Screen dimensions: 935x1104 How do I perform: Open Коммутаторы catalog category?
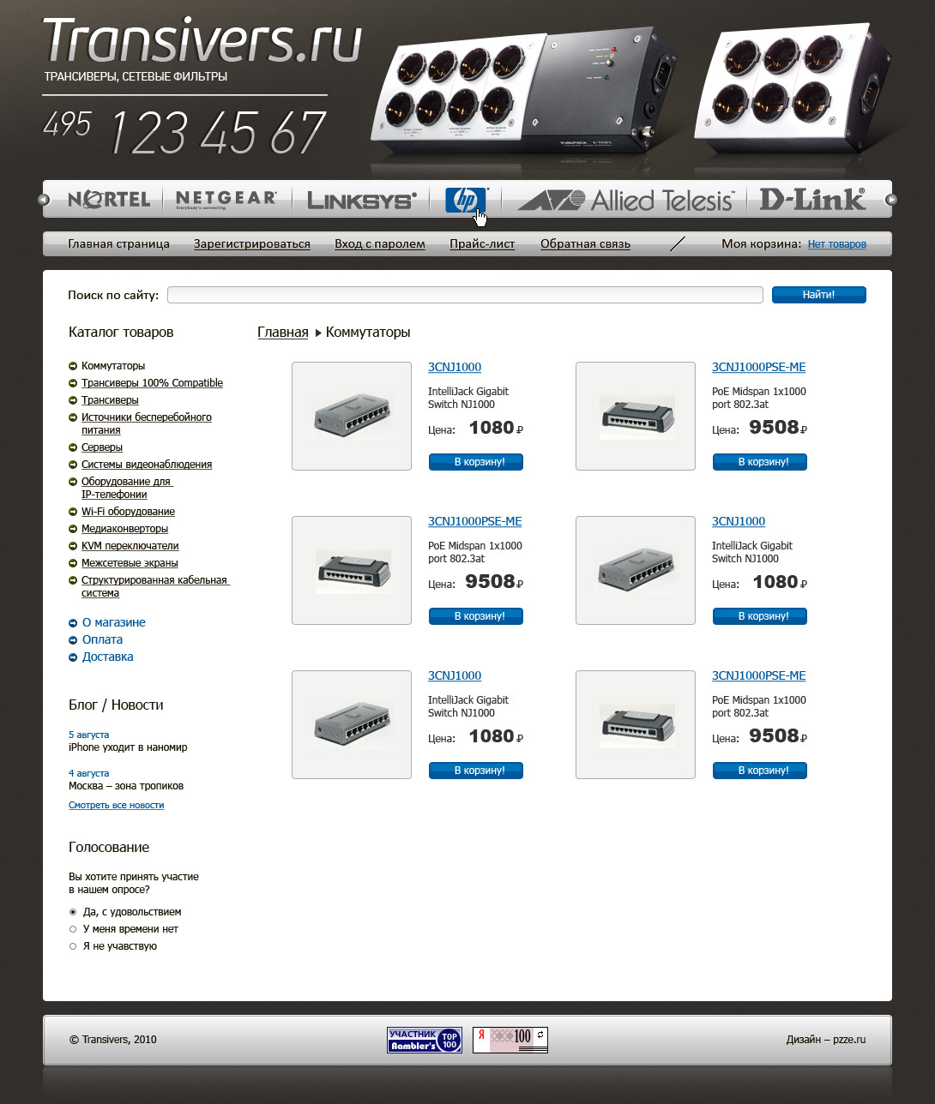pyautogui.click(x=113, y=366)
